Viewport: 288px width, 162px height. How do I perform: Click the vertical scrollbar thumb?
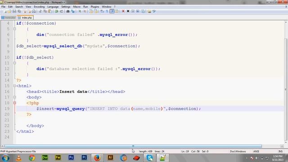(286, 89)
